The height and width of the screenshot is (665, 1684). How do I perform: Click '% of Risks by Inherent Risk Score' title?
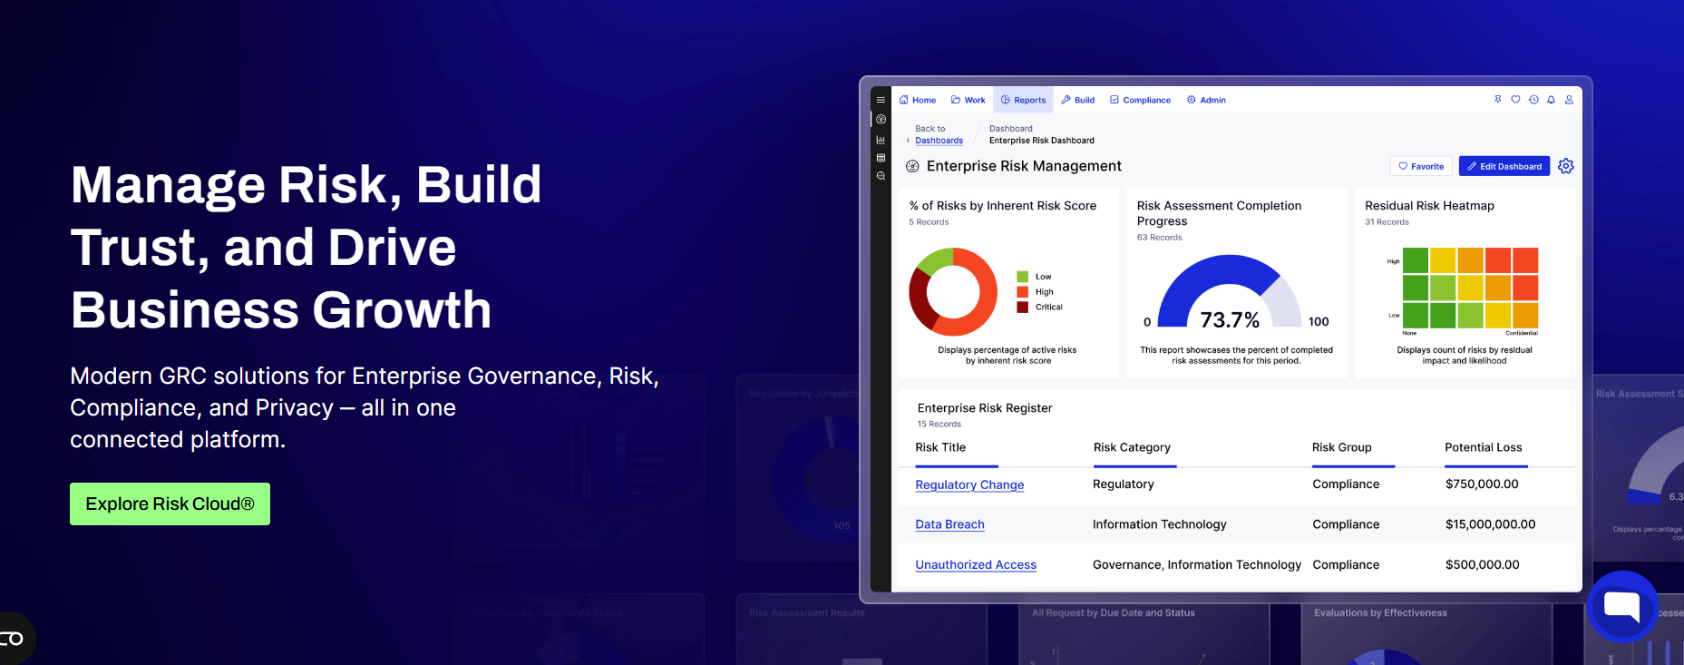click(1002, 206)
